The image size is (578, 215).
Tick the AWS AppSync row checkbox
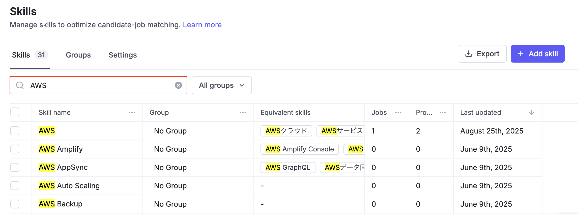15,167
